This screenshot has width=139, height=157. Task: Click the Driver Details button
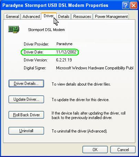(x=26, y=84)
